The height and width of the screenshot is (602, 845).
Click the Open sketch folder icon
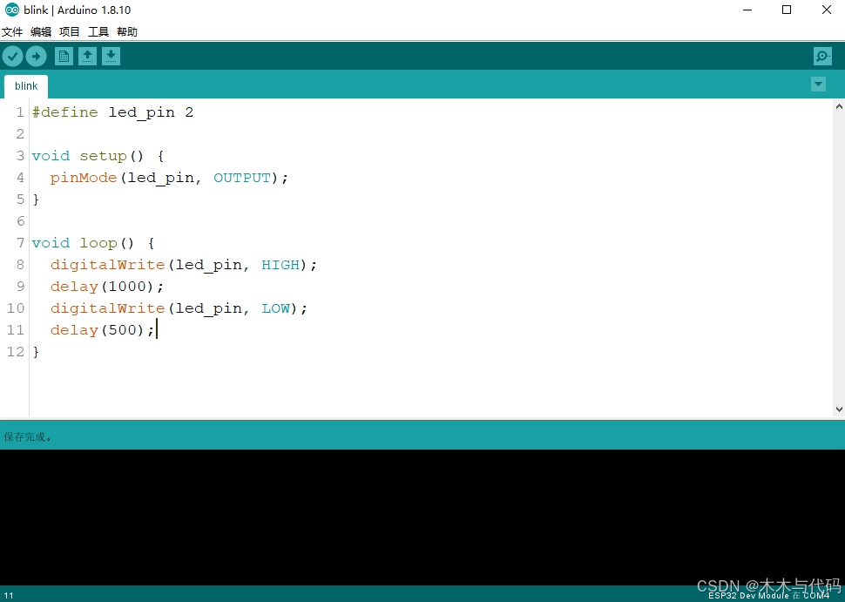pos(88,56)
